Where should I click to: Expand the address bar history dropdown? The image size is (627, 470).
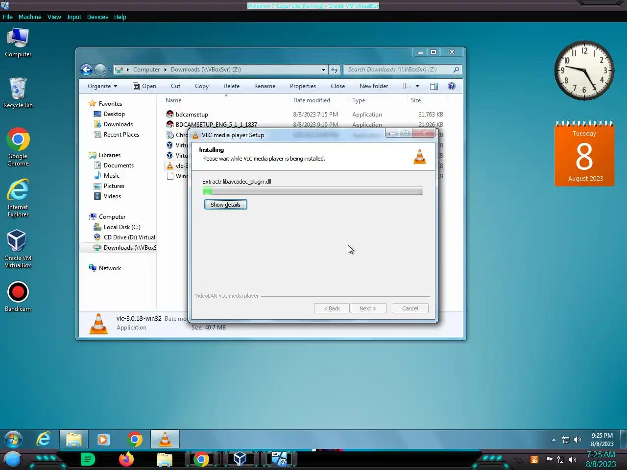[x=323, y=70]
